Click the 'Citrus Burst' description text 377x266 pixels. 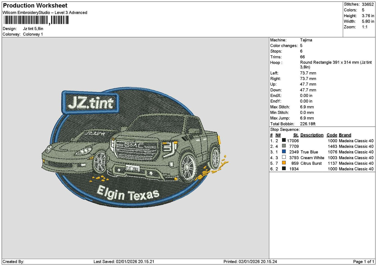(311, 163)
